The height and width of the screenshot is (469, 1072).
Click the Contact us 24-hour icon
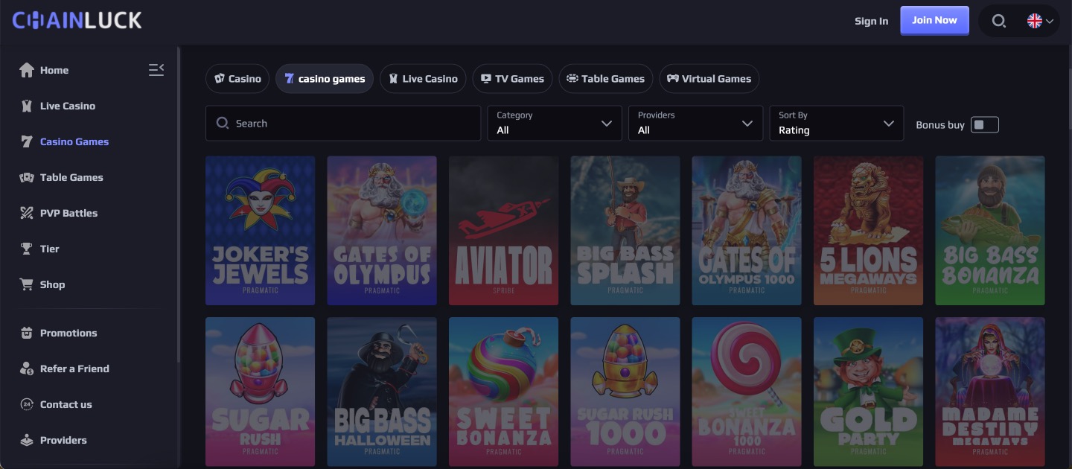(27, 404)
